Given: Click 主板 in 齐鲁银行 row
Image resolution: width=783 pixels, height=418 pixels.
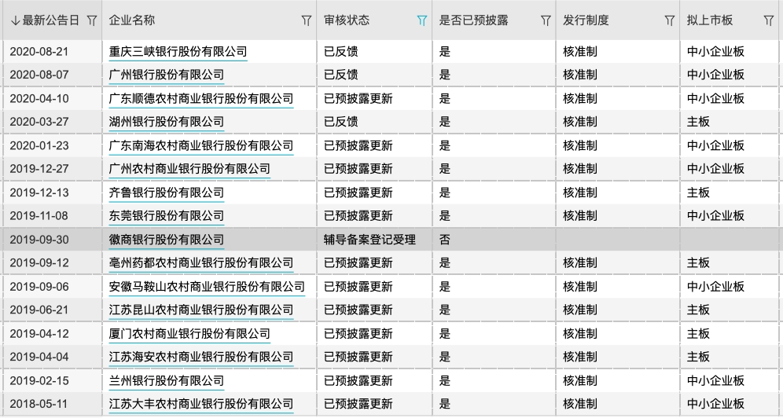Looking at the screenshot, I should (x=698, y=192).
